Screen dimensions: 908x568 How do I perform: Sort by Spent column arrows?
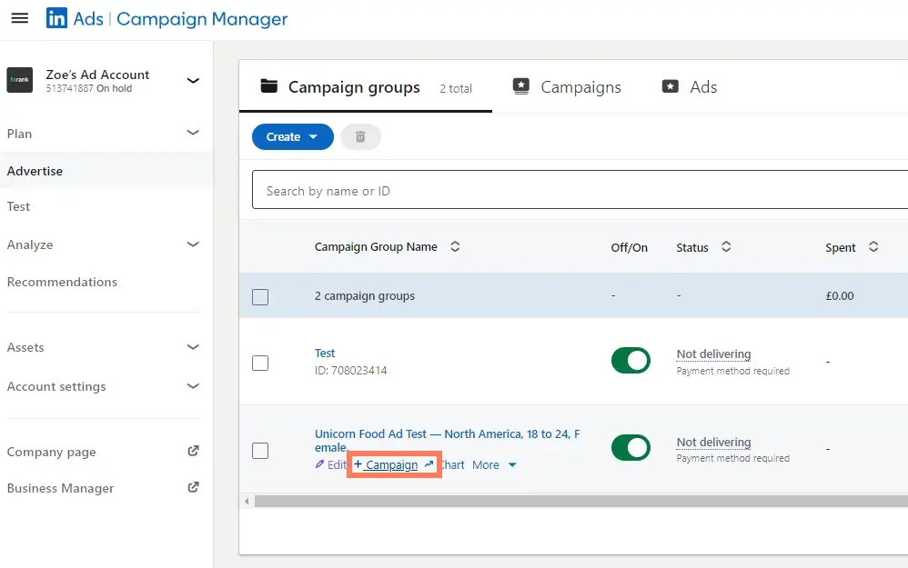[873, 246]
